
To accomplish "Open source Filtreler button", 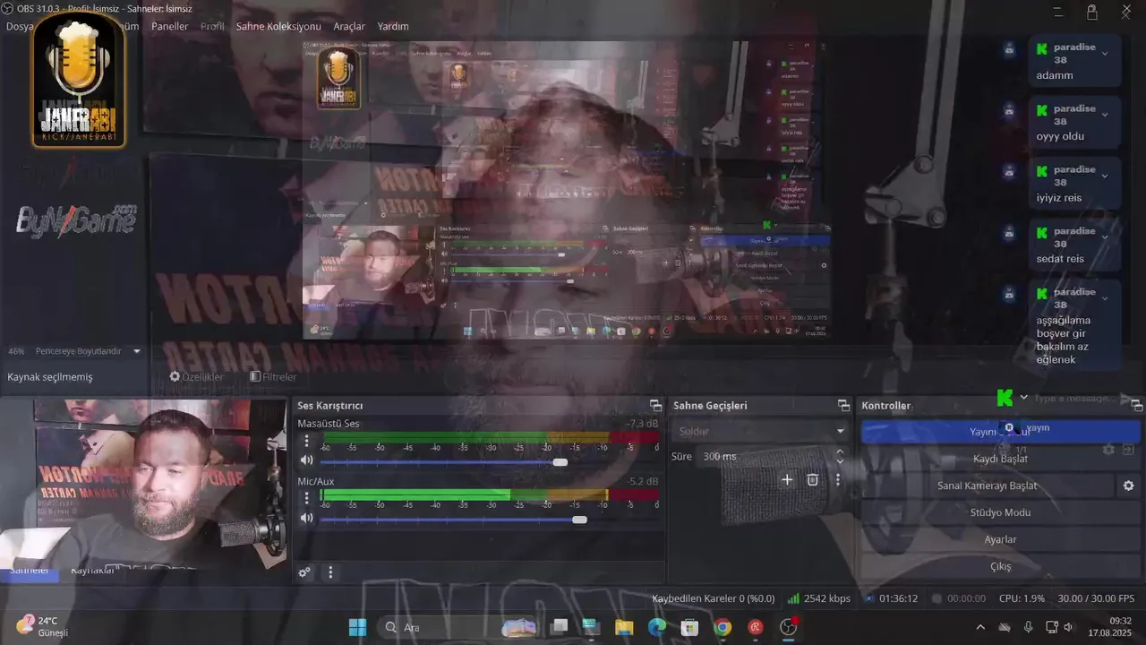I will 273,377.
